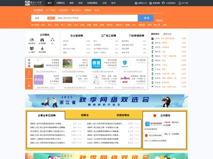This screenshot has height=159, width=213.
Task: Switch to the 招聘会 yellow tab
Action: tap(85, 115)
